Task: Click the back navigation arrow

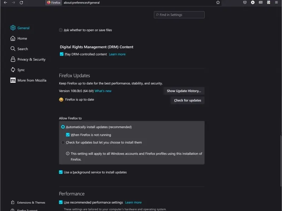Action: pyautogui.click(x=5, y=2)
